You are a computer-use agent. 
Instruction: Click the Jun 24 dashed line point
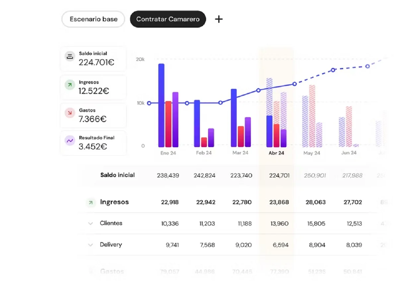pyautogui.click(x=333, y=70)
